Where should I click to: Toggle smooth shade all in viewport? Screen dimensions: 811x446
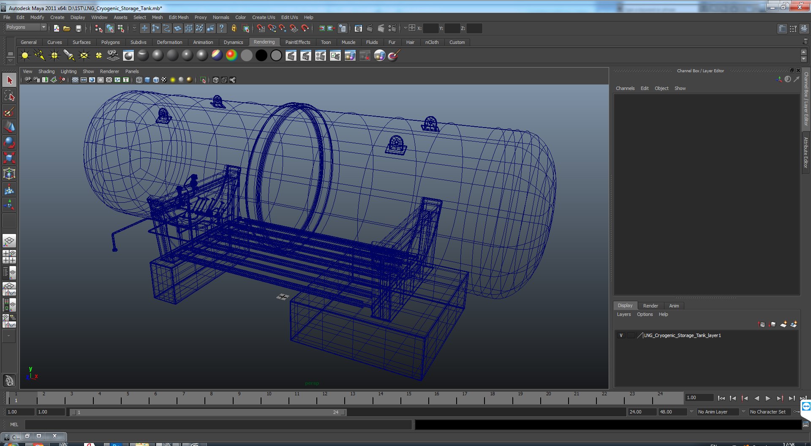click(147, 80)
